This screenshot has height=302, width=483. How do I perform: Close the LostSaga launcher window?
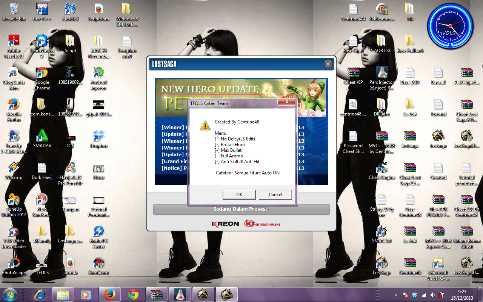328,64
